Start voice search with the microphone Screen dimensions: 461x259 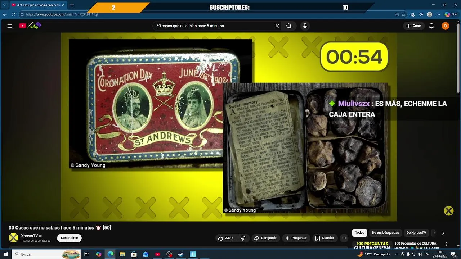coord(305,26)
